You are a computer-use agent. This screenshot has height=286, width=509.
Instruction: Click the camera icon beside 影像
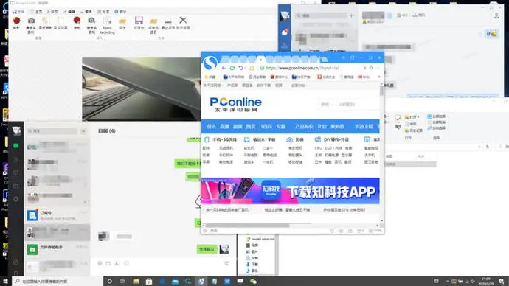290,139
